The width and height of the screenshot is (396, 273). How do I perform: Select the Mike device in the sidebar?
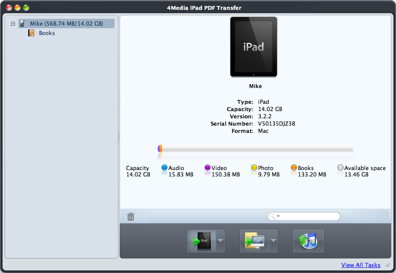pyautogui.click(x=66, y=24)
